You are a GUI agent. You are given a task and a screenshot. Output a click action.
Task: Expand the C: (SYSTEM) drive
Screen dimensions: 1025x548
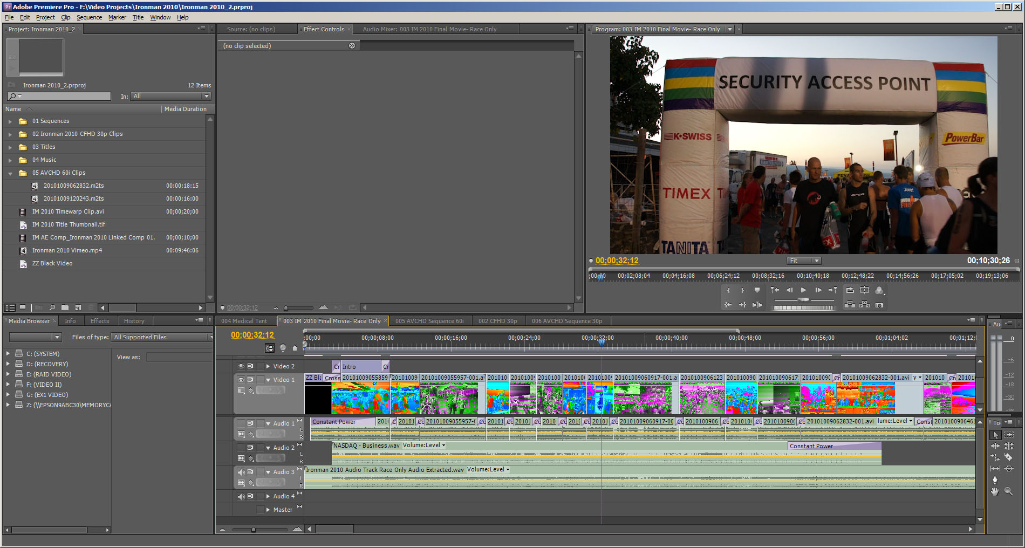(x=8, y=354)
